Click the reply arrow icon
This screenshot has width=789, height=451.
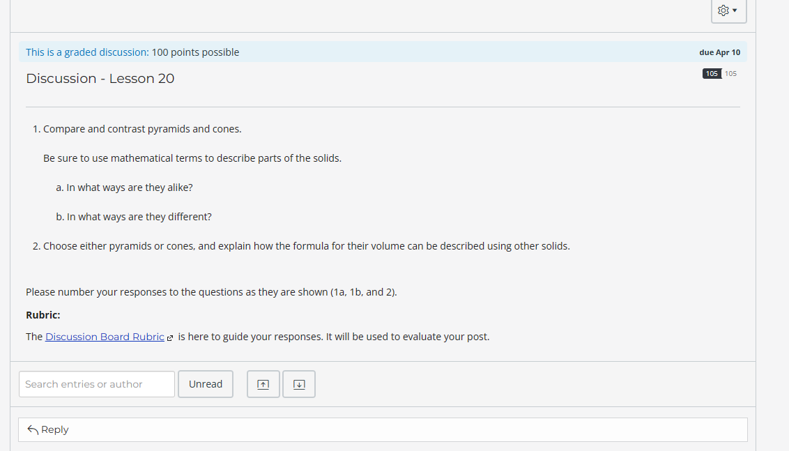point(33,429)
